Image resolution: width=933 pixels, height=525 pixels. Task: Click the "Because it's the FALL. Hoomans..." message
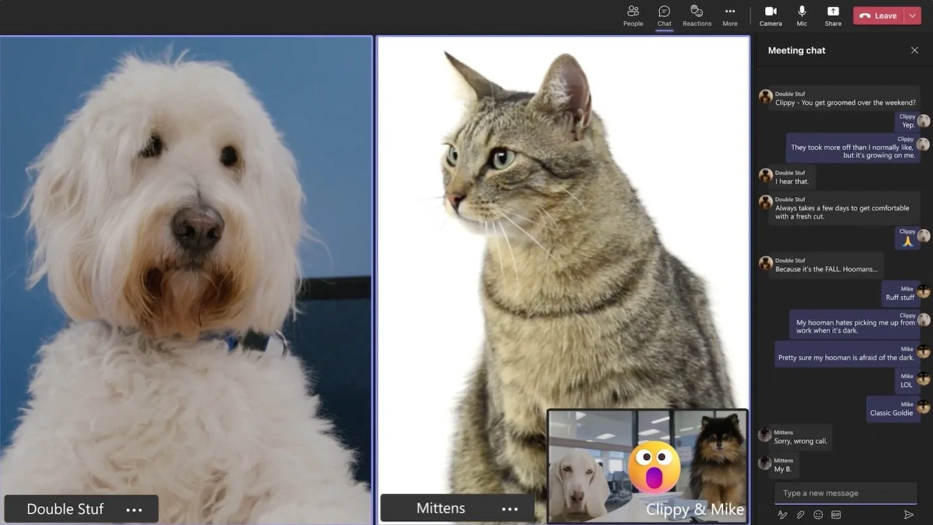(826, 265)
